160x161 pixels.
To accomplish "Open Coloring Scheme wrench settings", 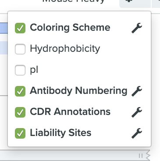I will 137,28.
